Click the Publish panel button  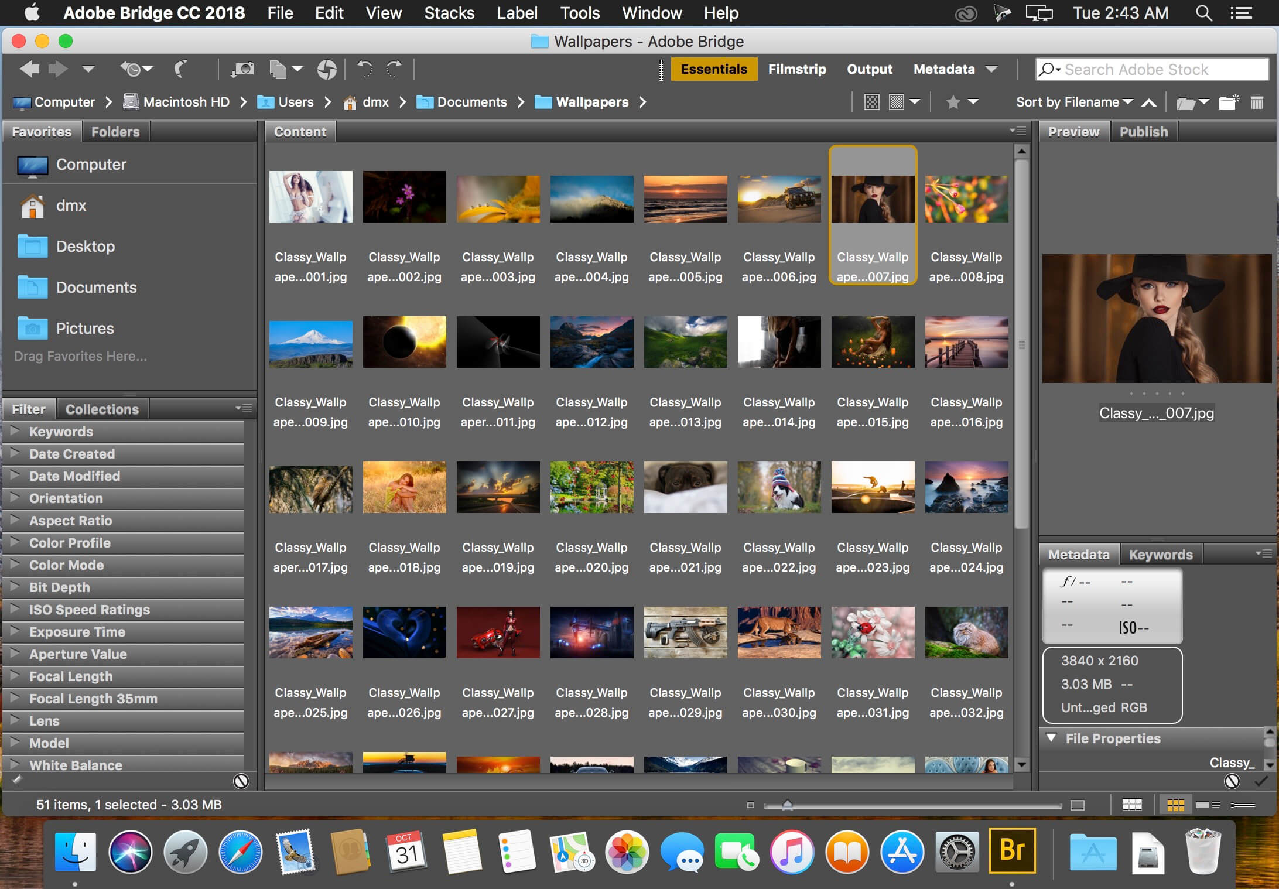pyautogui.click(x=1144, y=131)
